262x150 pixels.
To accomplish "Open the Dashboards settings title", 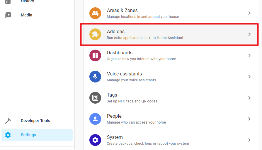I will point(120,53).
